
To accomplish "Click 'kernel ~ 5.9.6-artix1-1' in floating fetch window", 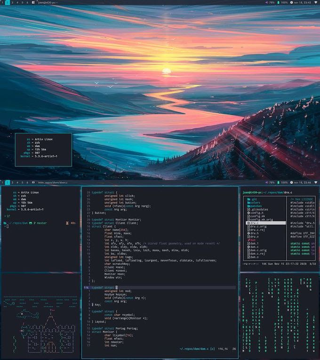I will [x=39, y=156].
